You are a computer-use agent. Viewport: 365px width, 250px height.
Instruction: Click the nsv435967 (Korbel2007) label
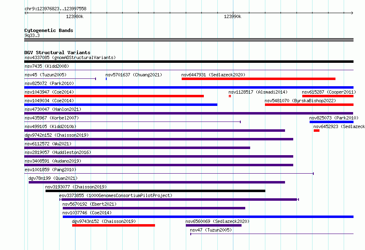click(52, 118)
